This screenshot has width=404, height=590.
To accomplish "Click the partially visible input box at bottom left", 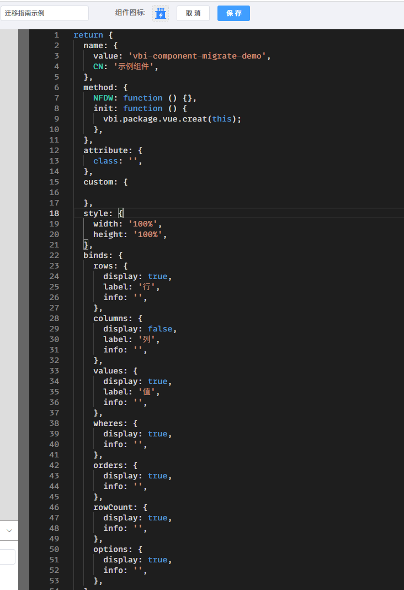I will coord(8,557).
